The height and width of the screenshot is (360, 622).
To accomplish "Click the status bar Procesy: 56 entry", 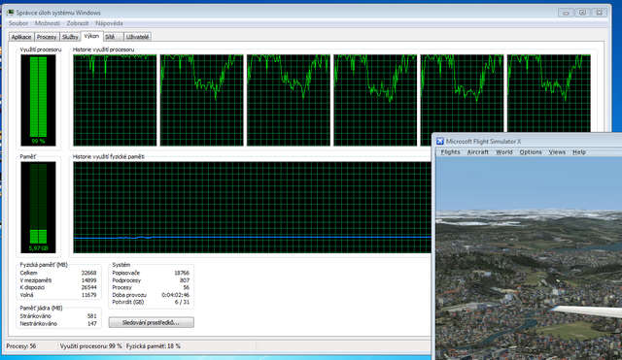I will (21, 346).
